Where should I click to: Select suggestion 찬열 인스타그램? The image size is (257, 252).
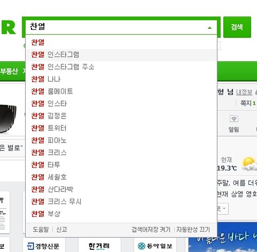click(121, 55)
